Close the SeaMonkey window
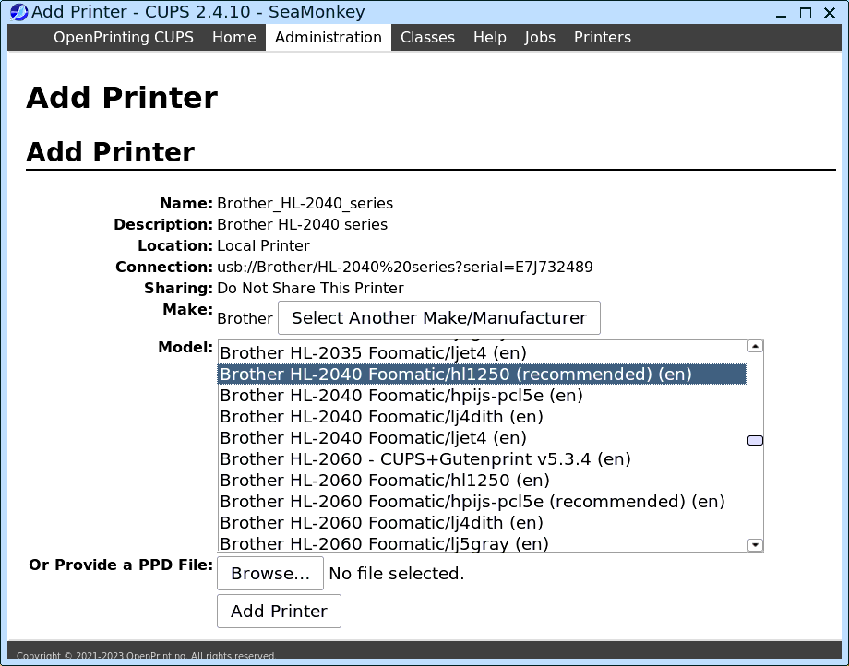 830,13
